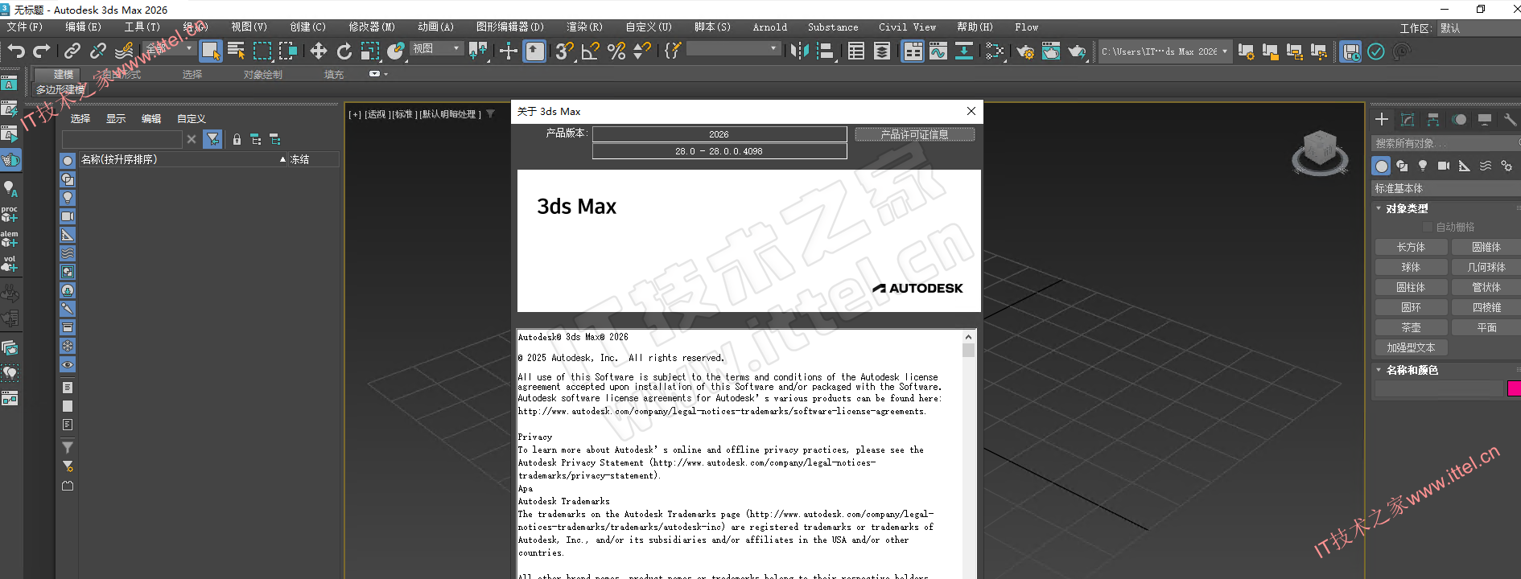Enable the 自动栅格 checkbox
This screenshot has width=1521, height=579.
(x=1428, y=227)
